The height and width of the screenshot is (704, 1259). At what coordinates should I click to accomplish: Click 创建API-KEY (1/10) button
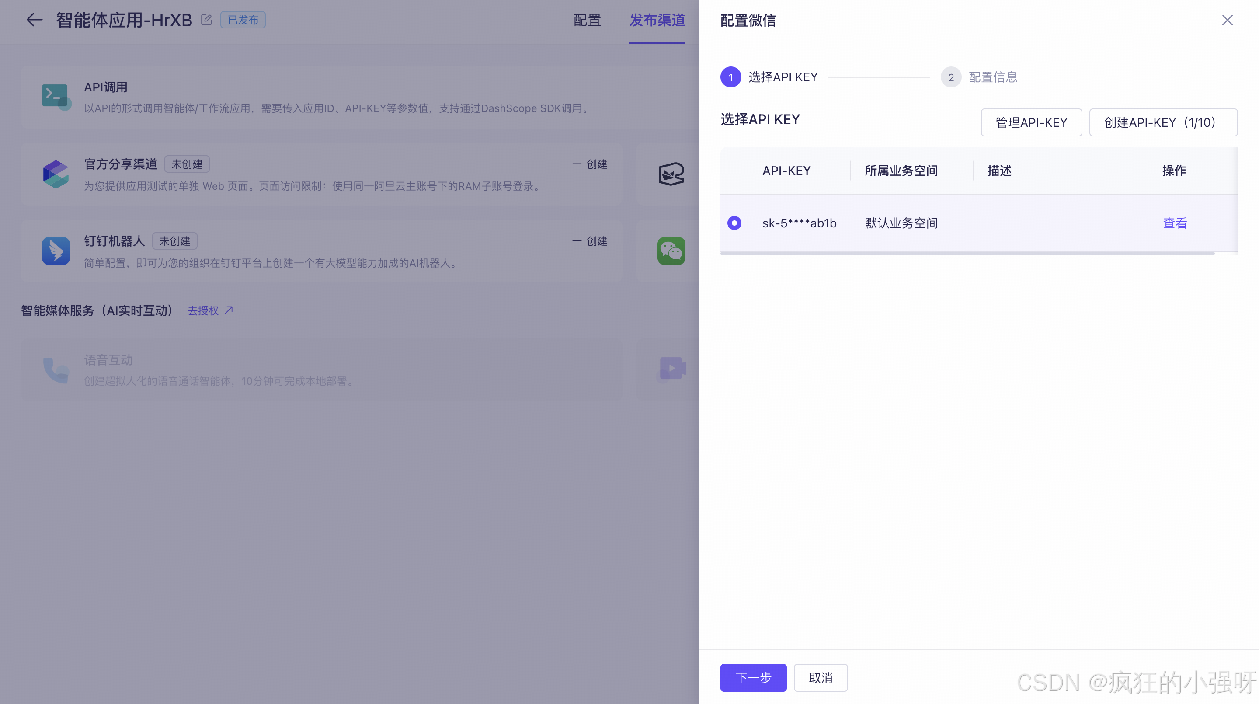pyautogui.click(x=1163, y=122)
